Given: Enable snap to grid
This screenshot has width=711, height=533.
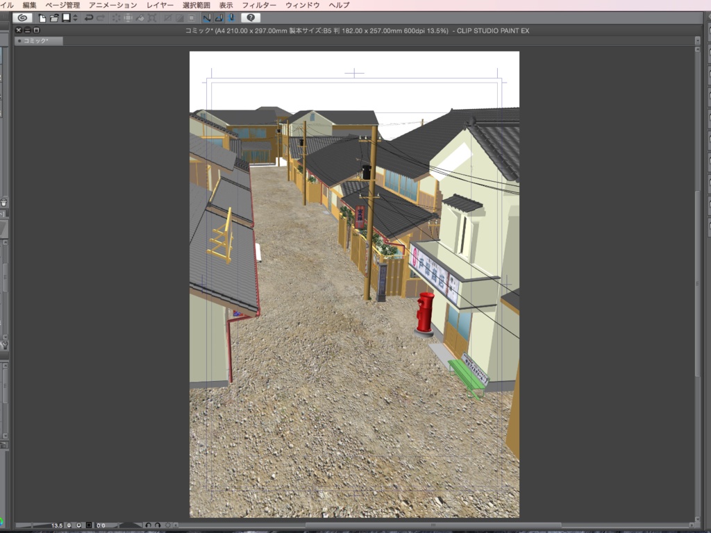Looking at the screenshot, I should pyautogui.click(x=232, y=18).
